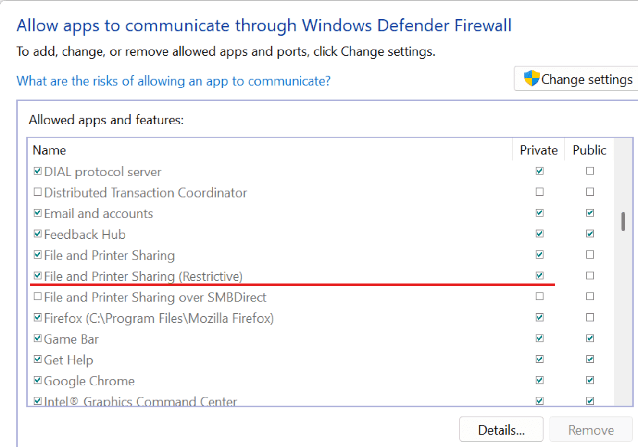The width and height of the screenshot is (638, 447).
Task: Click the shield icon on Change settings
Action: pyautogui.click(x=532, y=78)
